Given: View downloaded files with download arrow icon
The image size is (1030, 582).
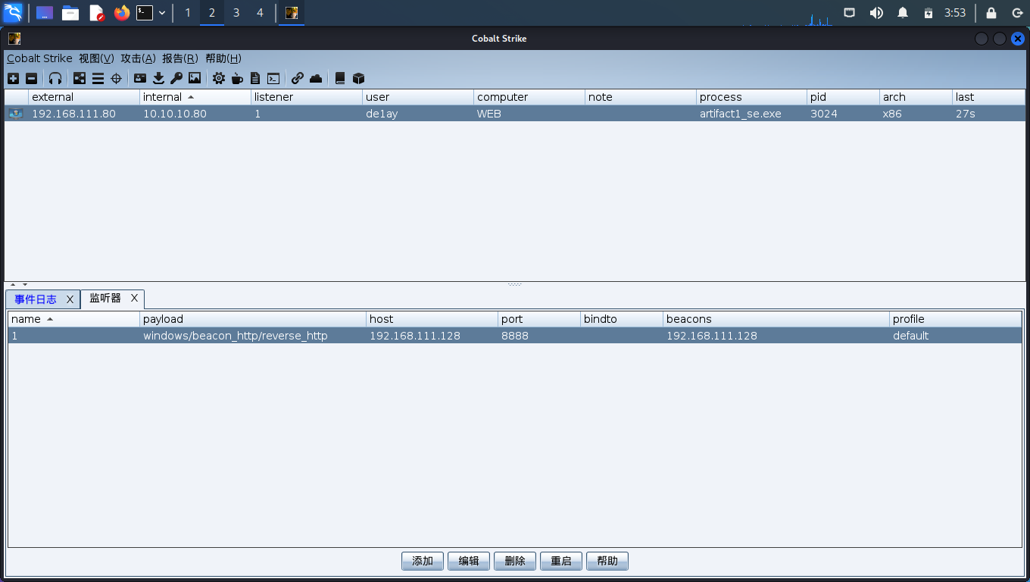Looking at the screenshot, I should pos(158,78).
